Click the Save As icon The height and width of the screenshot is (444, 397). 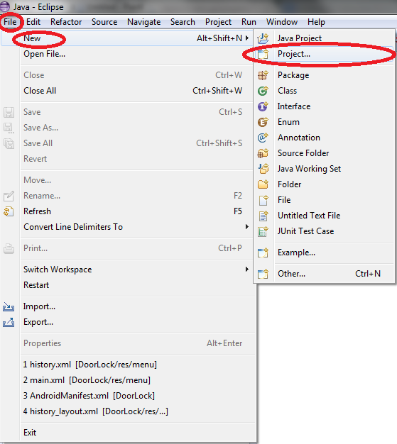click(x=9, y=128)
